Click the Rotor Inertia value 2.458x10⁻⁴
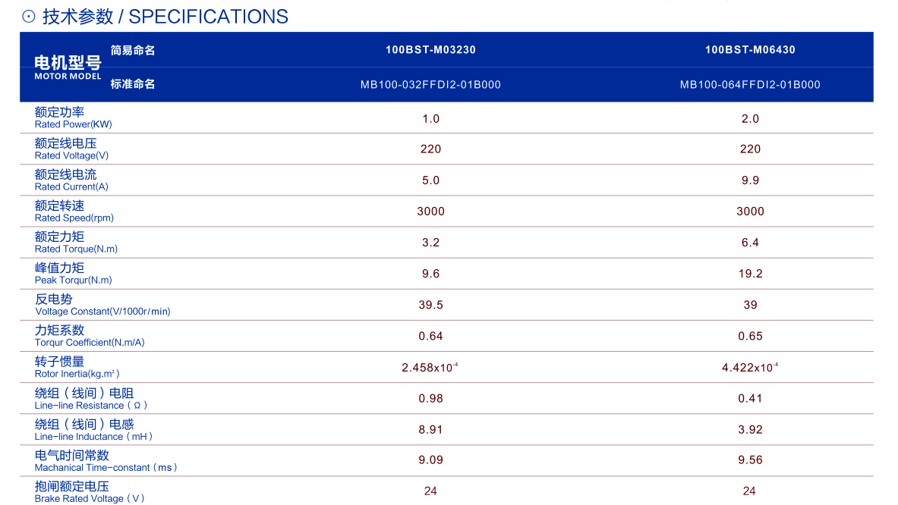This screenshot has height=505, width=898. pos(430,368)
